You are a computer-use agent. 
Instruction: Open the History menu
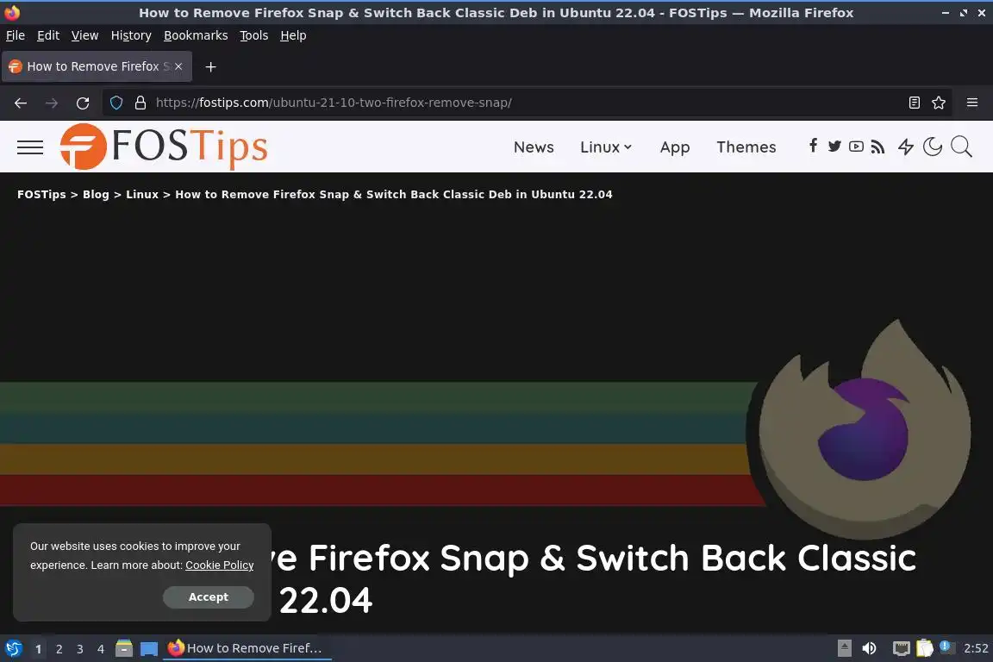[x=131, y=35]
